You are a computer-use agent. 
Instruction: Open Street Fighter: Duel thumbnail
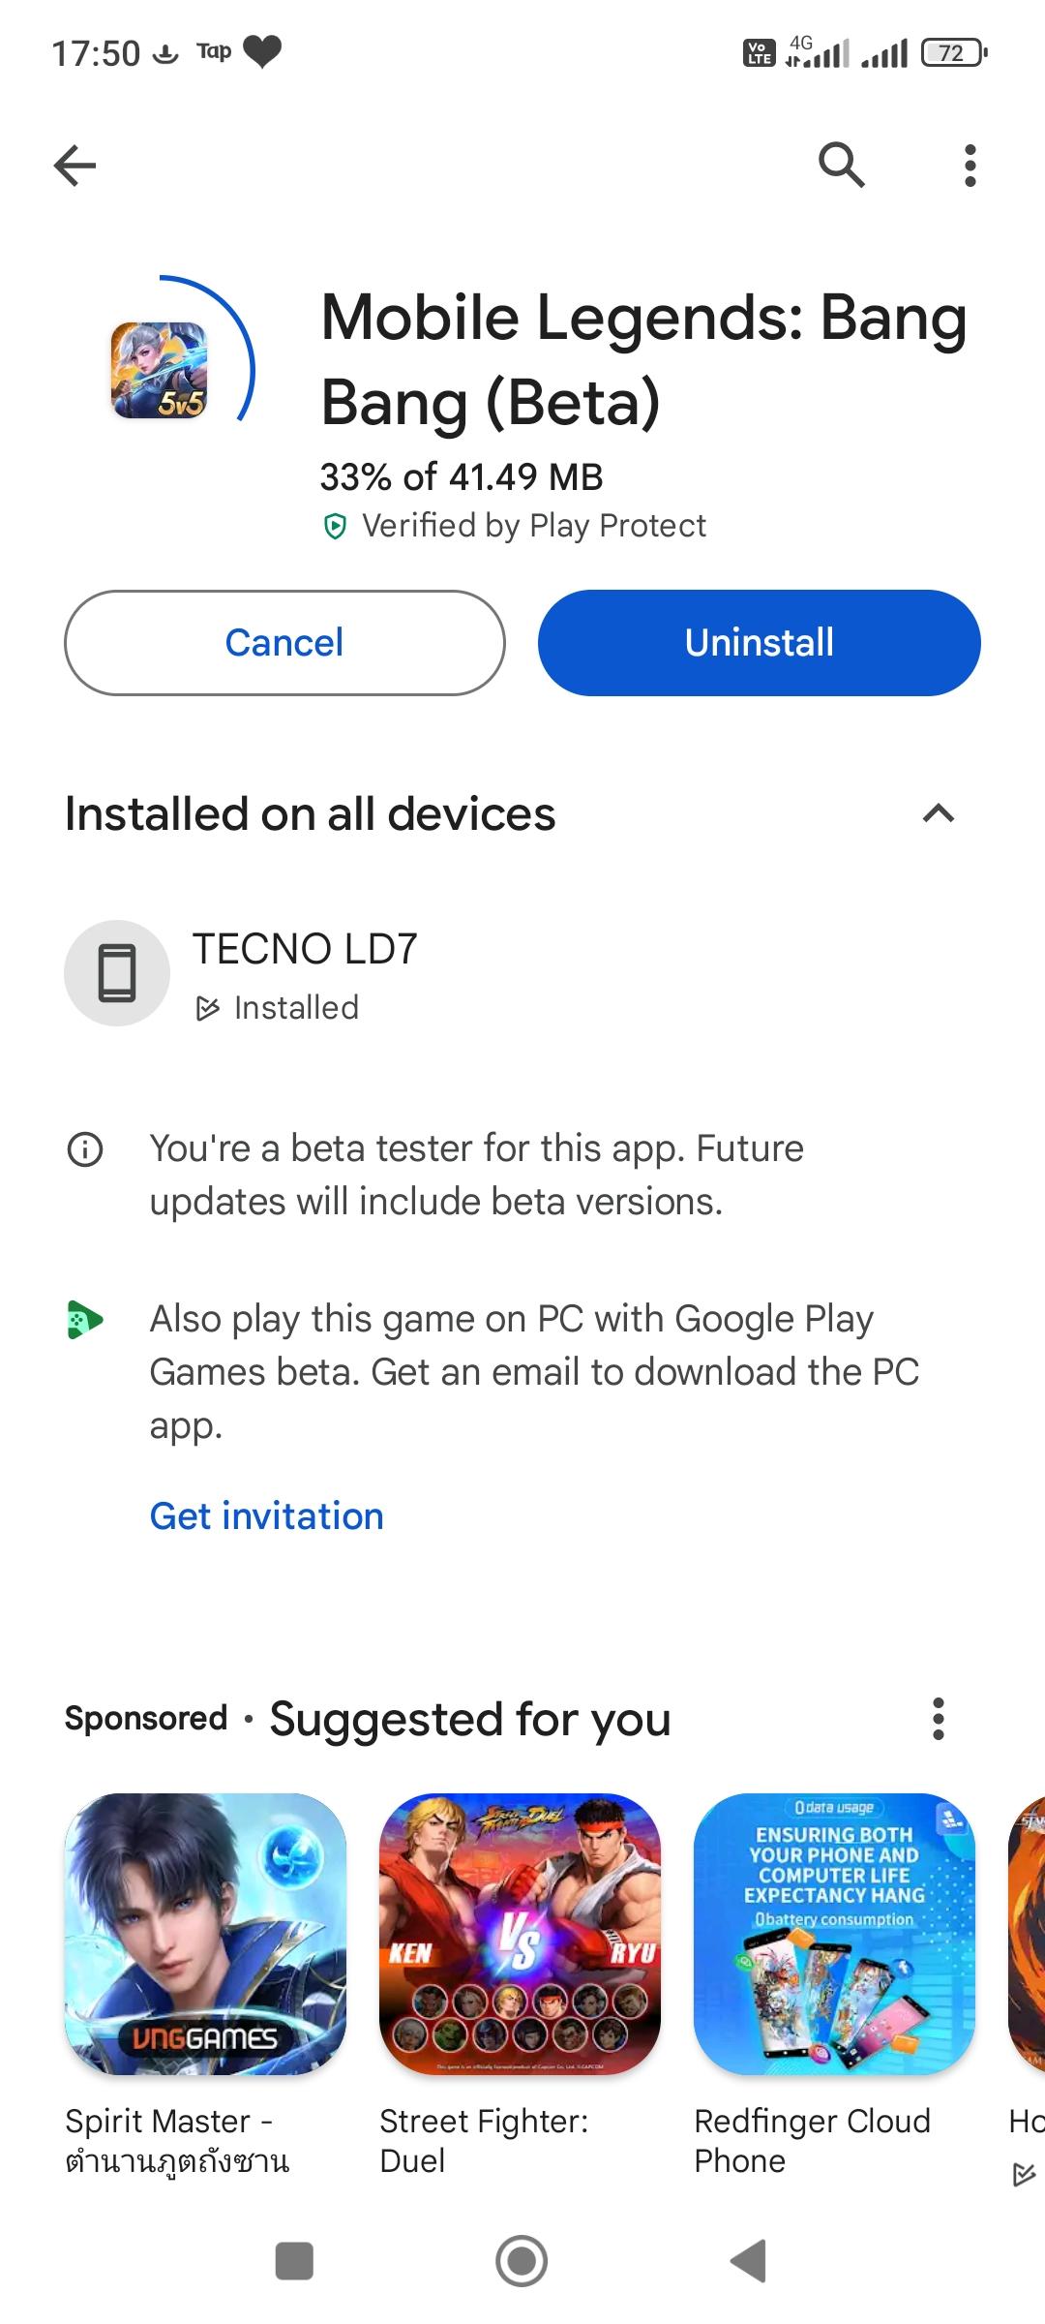(520, 1934)
